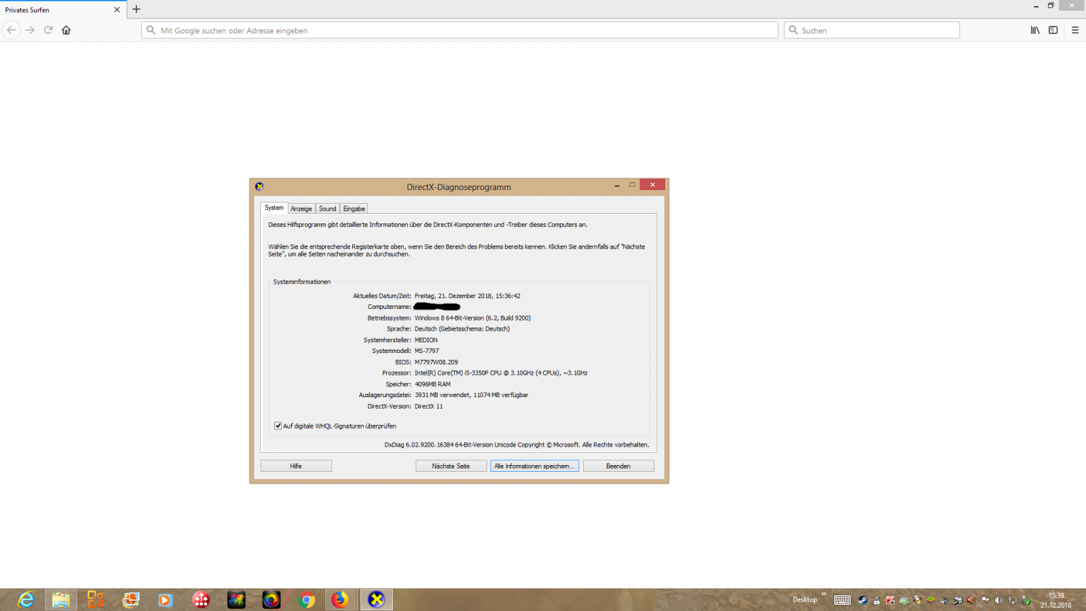Select the Privates Surfen browser tab
The image size is (1086, 611).
click(62, 10)
